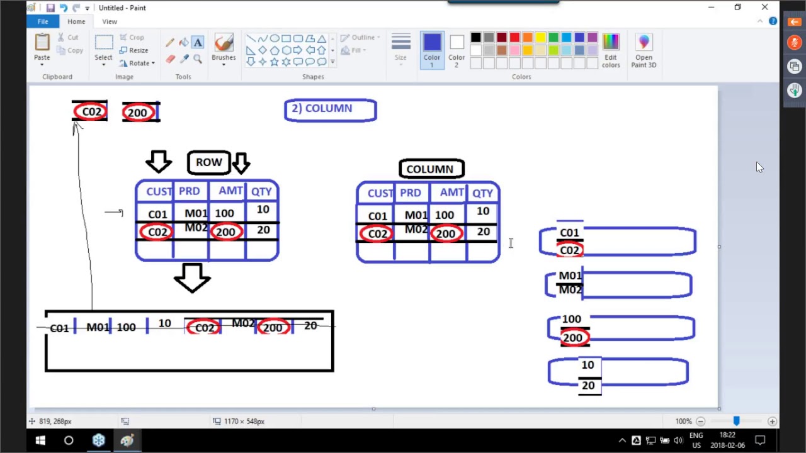Choose the Down arrow shape
The height and width of the screenshot is (453, 806).
[x=251, y=62]
